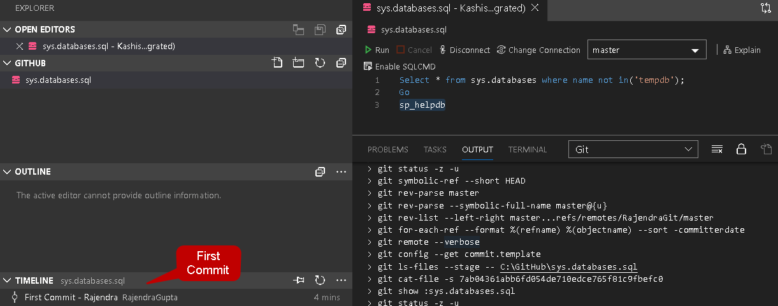The width and height of the screenshot is (778, 306).
Task: Open the output log file icon
Action: point(766,149)
